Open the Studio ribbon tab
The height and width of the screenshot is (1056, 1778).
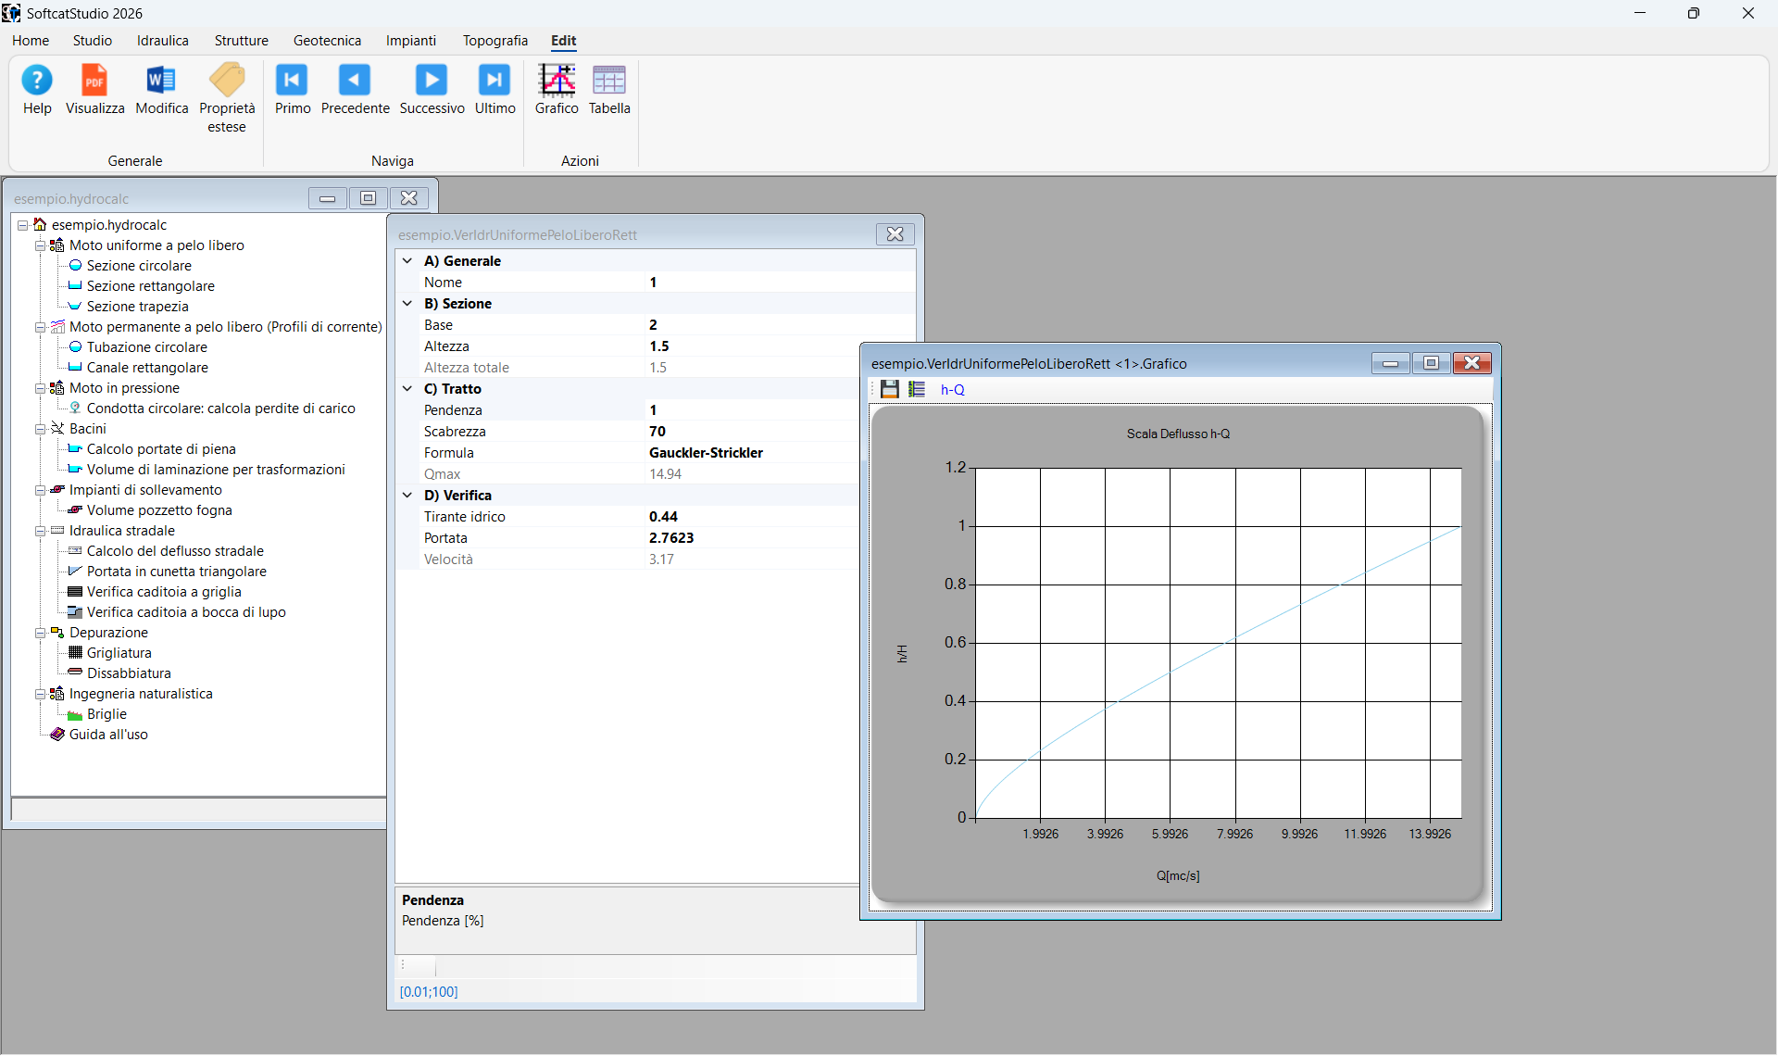pyautogui.click(x=93, y=41)
